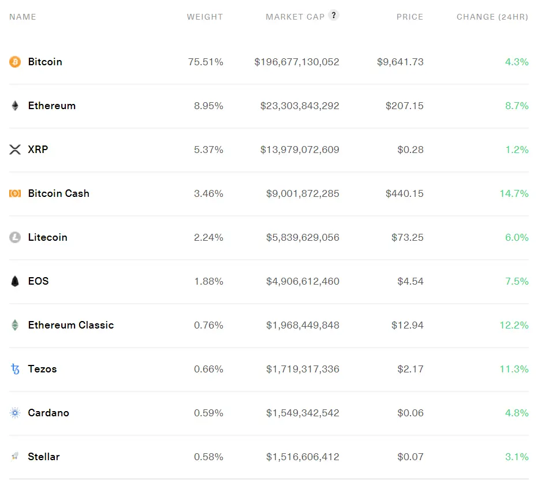
Task: Select Stellar market cap $1,516,606,412
Action: click(x=303, y=457)
